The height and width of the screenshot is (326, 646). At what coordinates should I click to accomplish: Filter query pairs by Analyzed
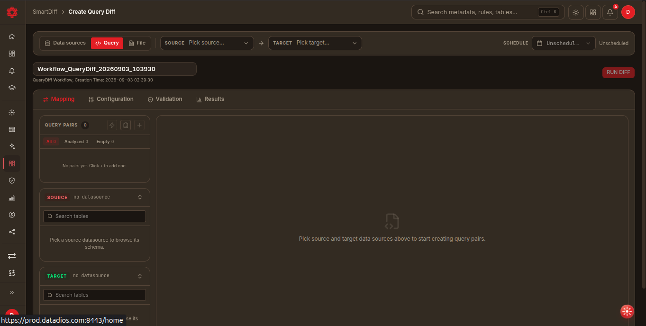tap(76, 142)
